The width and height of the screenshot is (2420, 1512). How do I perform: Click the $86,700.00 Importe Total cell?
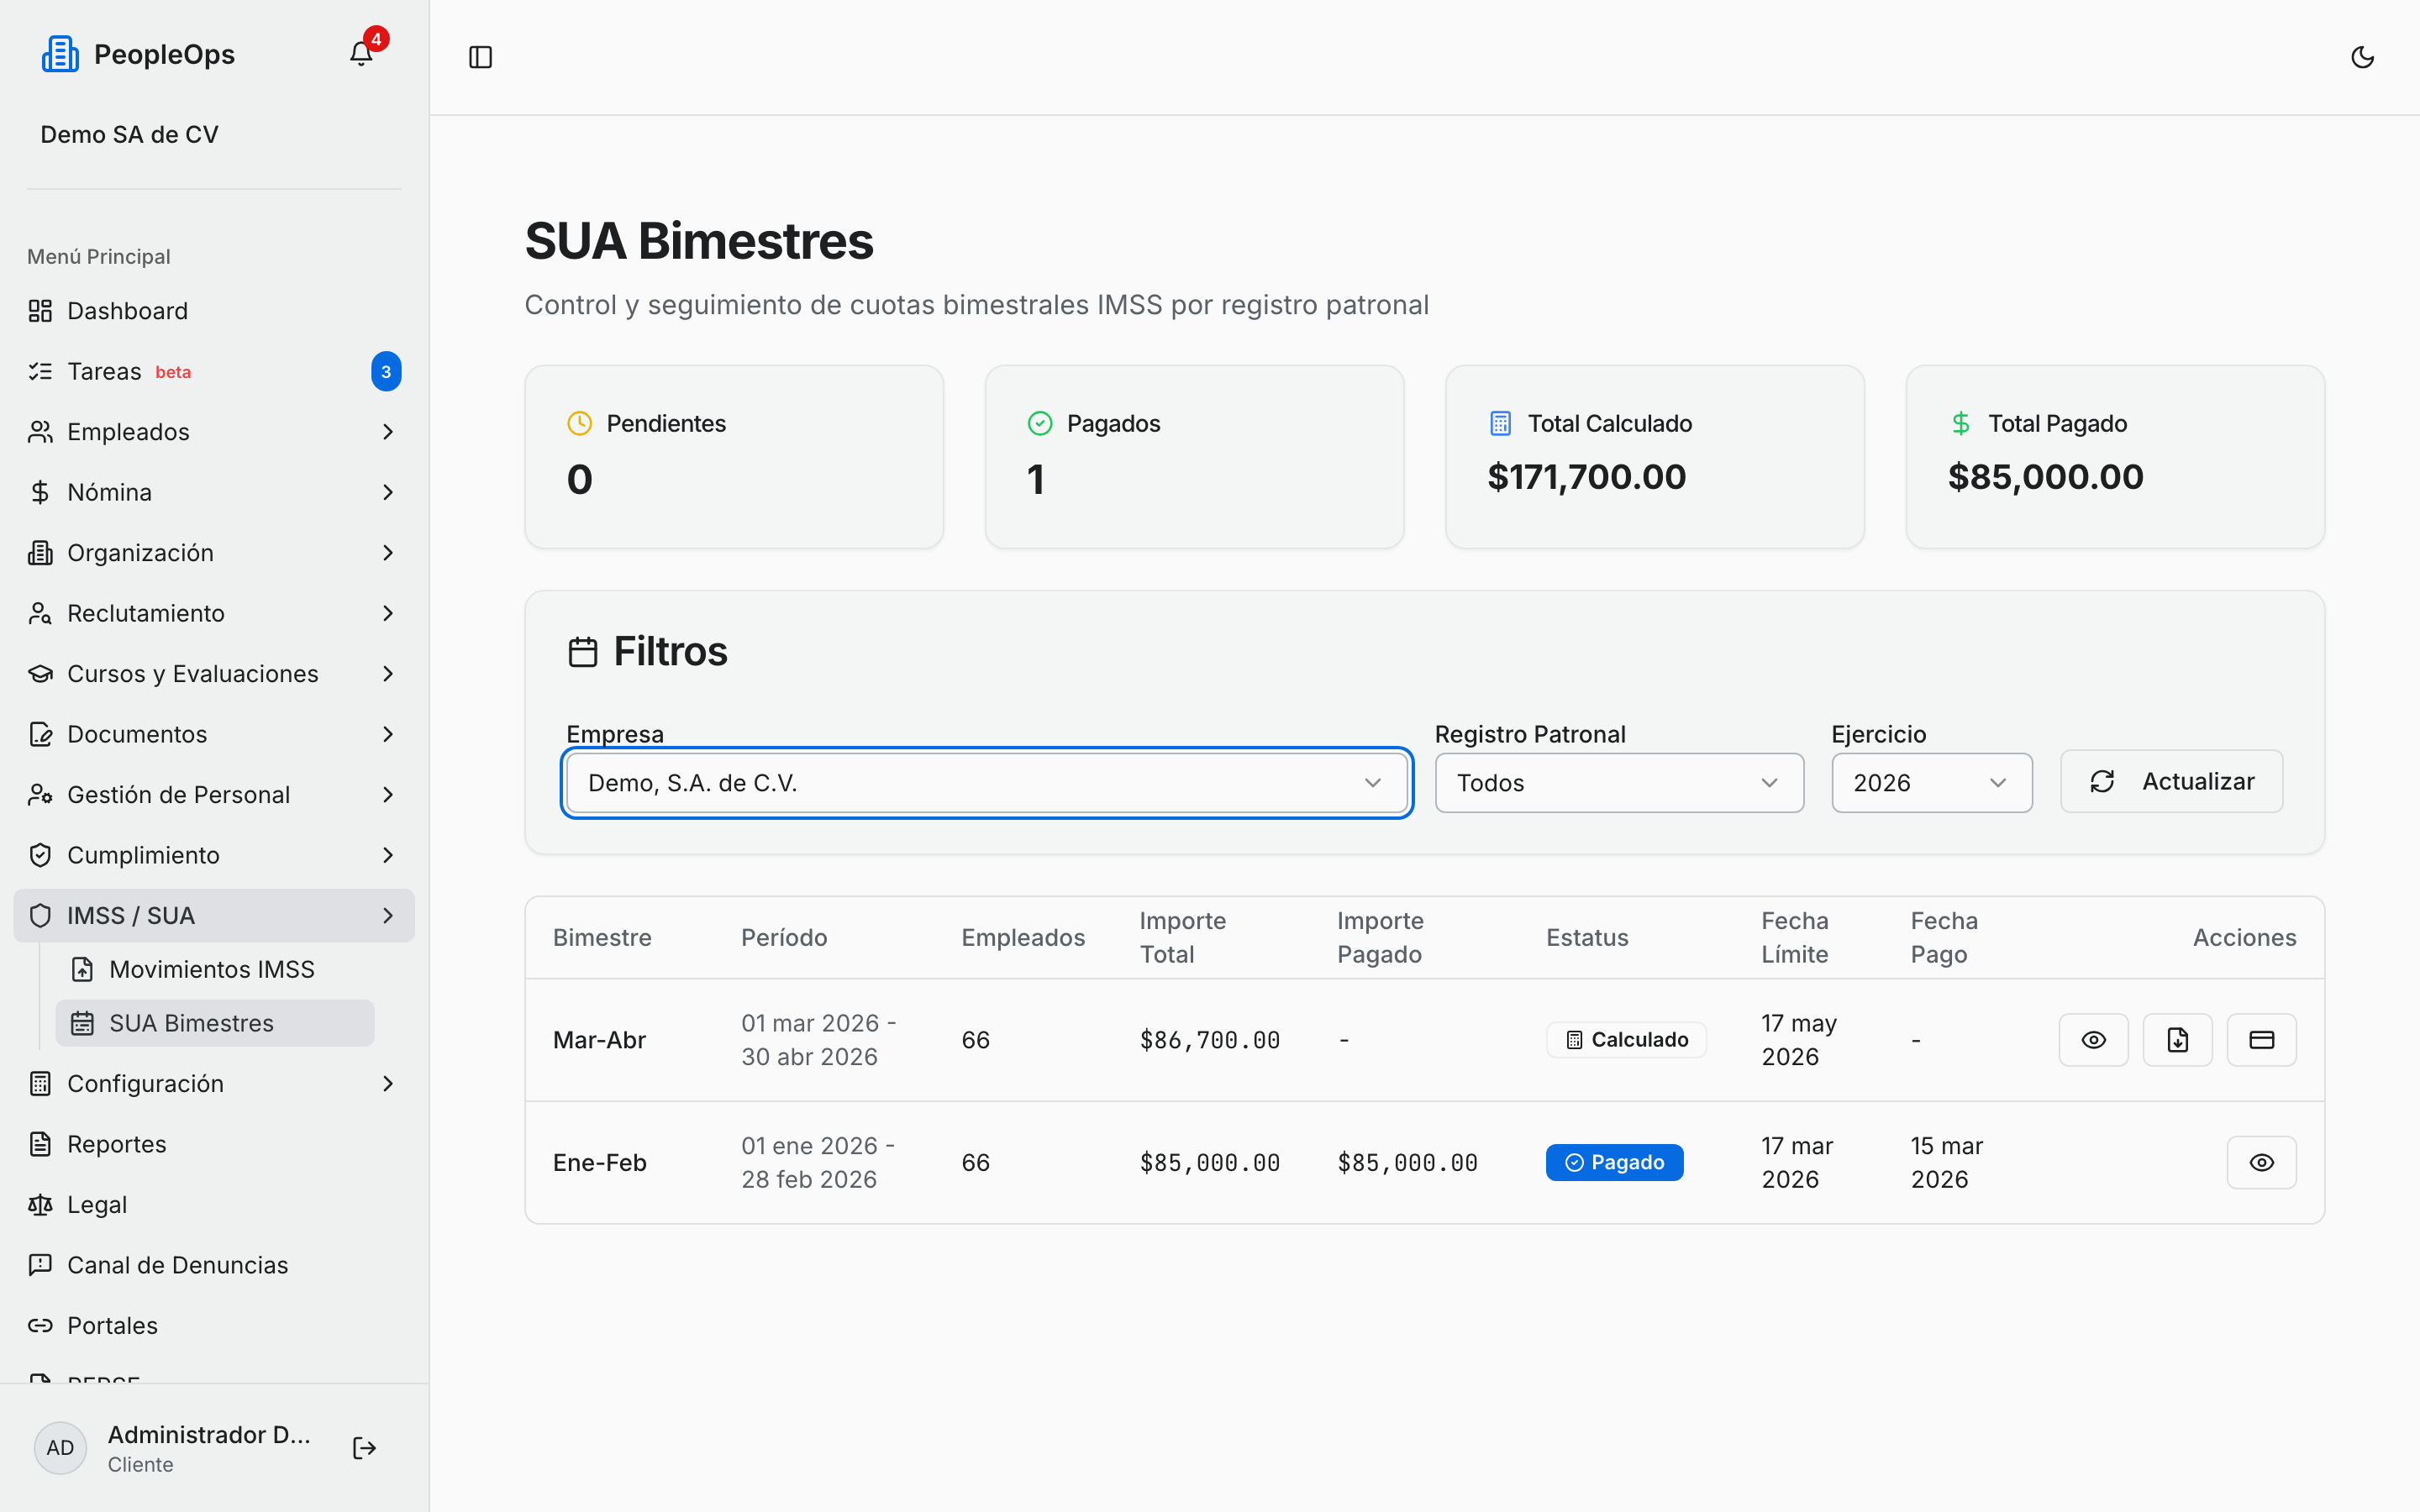pyautogui.click(x=1210, y=1040)
